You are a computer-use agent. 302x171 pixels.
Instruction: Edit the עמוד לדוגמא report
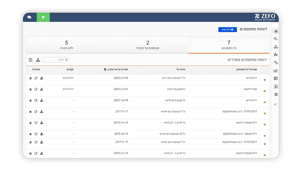(x=36, y=89)
